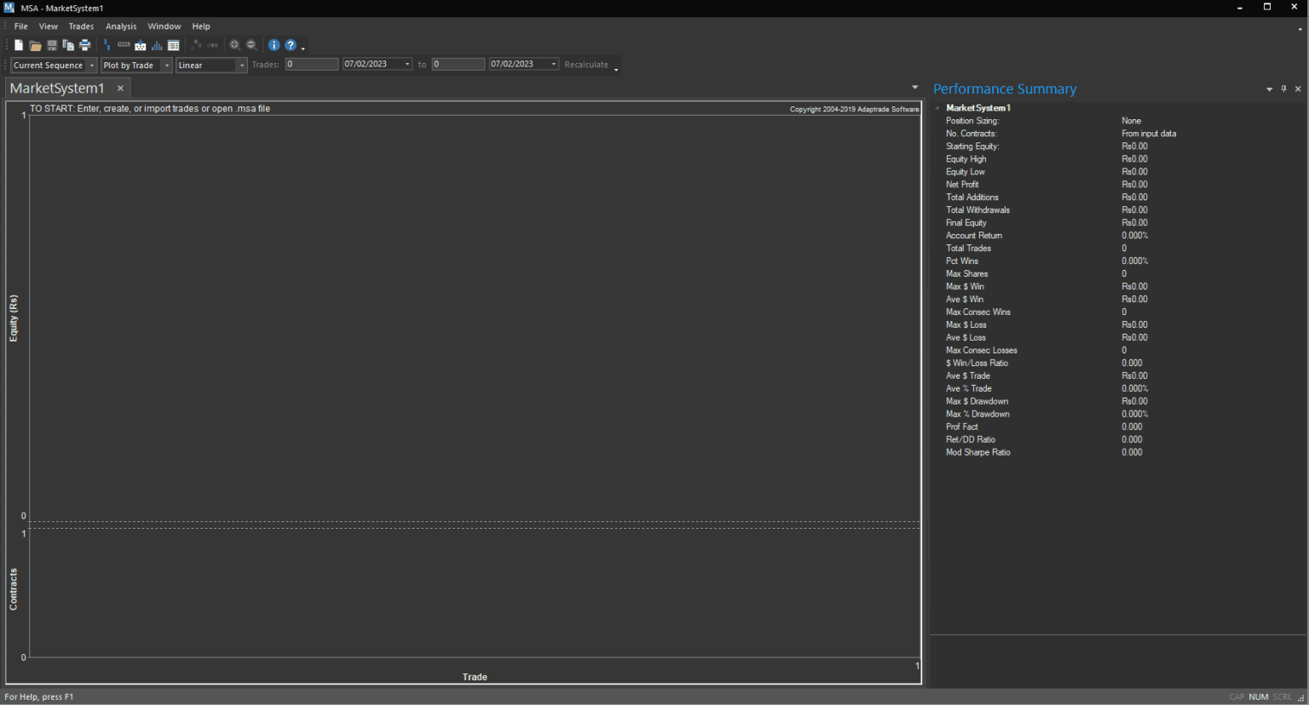Screen dimensions: 1309x705
Task: Open the end date picker dropdown
Action: pos(554,65)
